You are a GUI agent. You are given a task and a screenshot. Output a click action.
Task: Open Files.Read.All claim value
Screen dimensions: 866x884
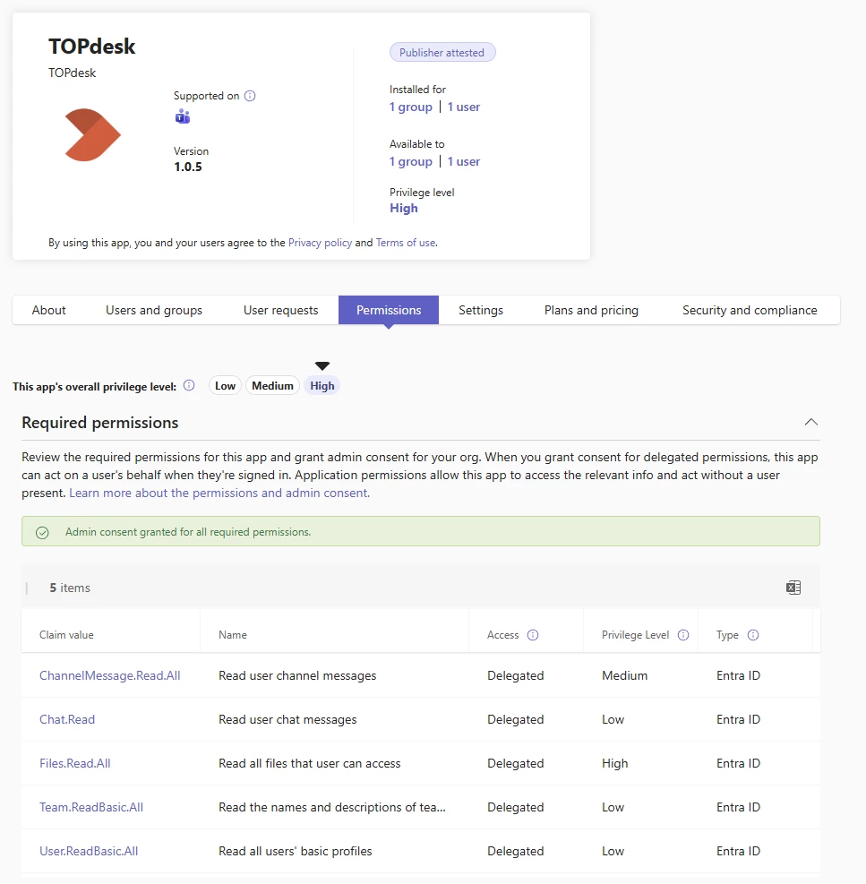click(75, 763)
